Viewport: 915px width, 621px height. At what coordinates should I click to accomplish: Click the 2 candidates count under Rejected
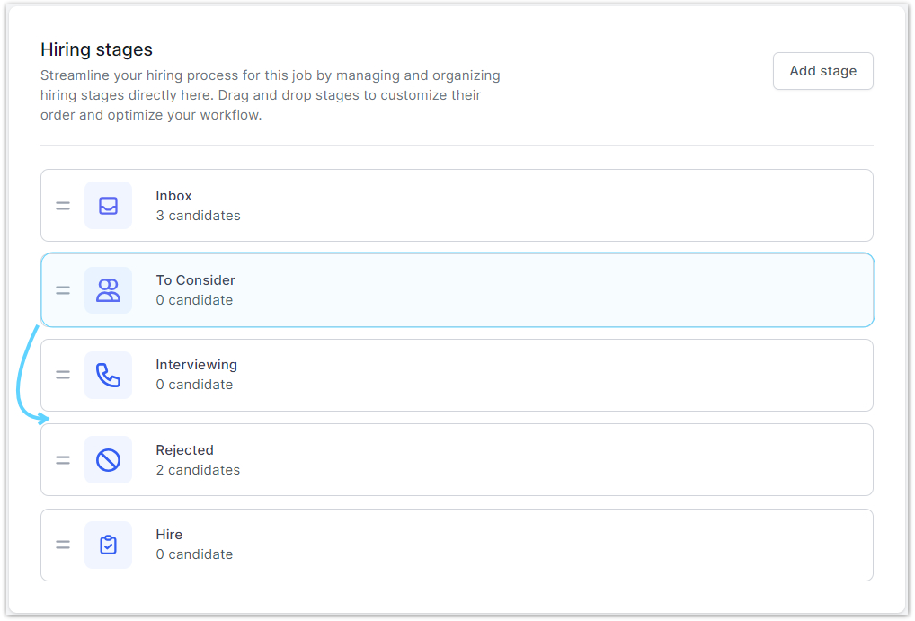point(198,470)
